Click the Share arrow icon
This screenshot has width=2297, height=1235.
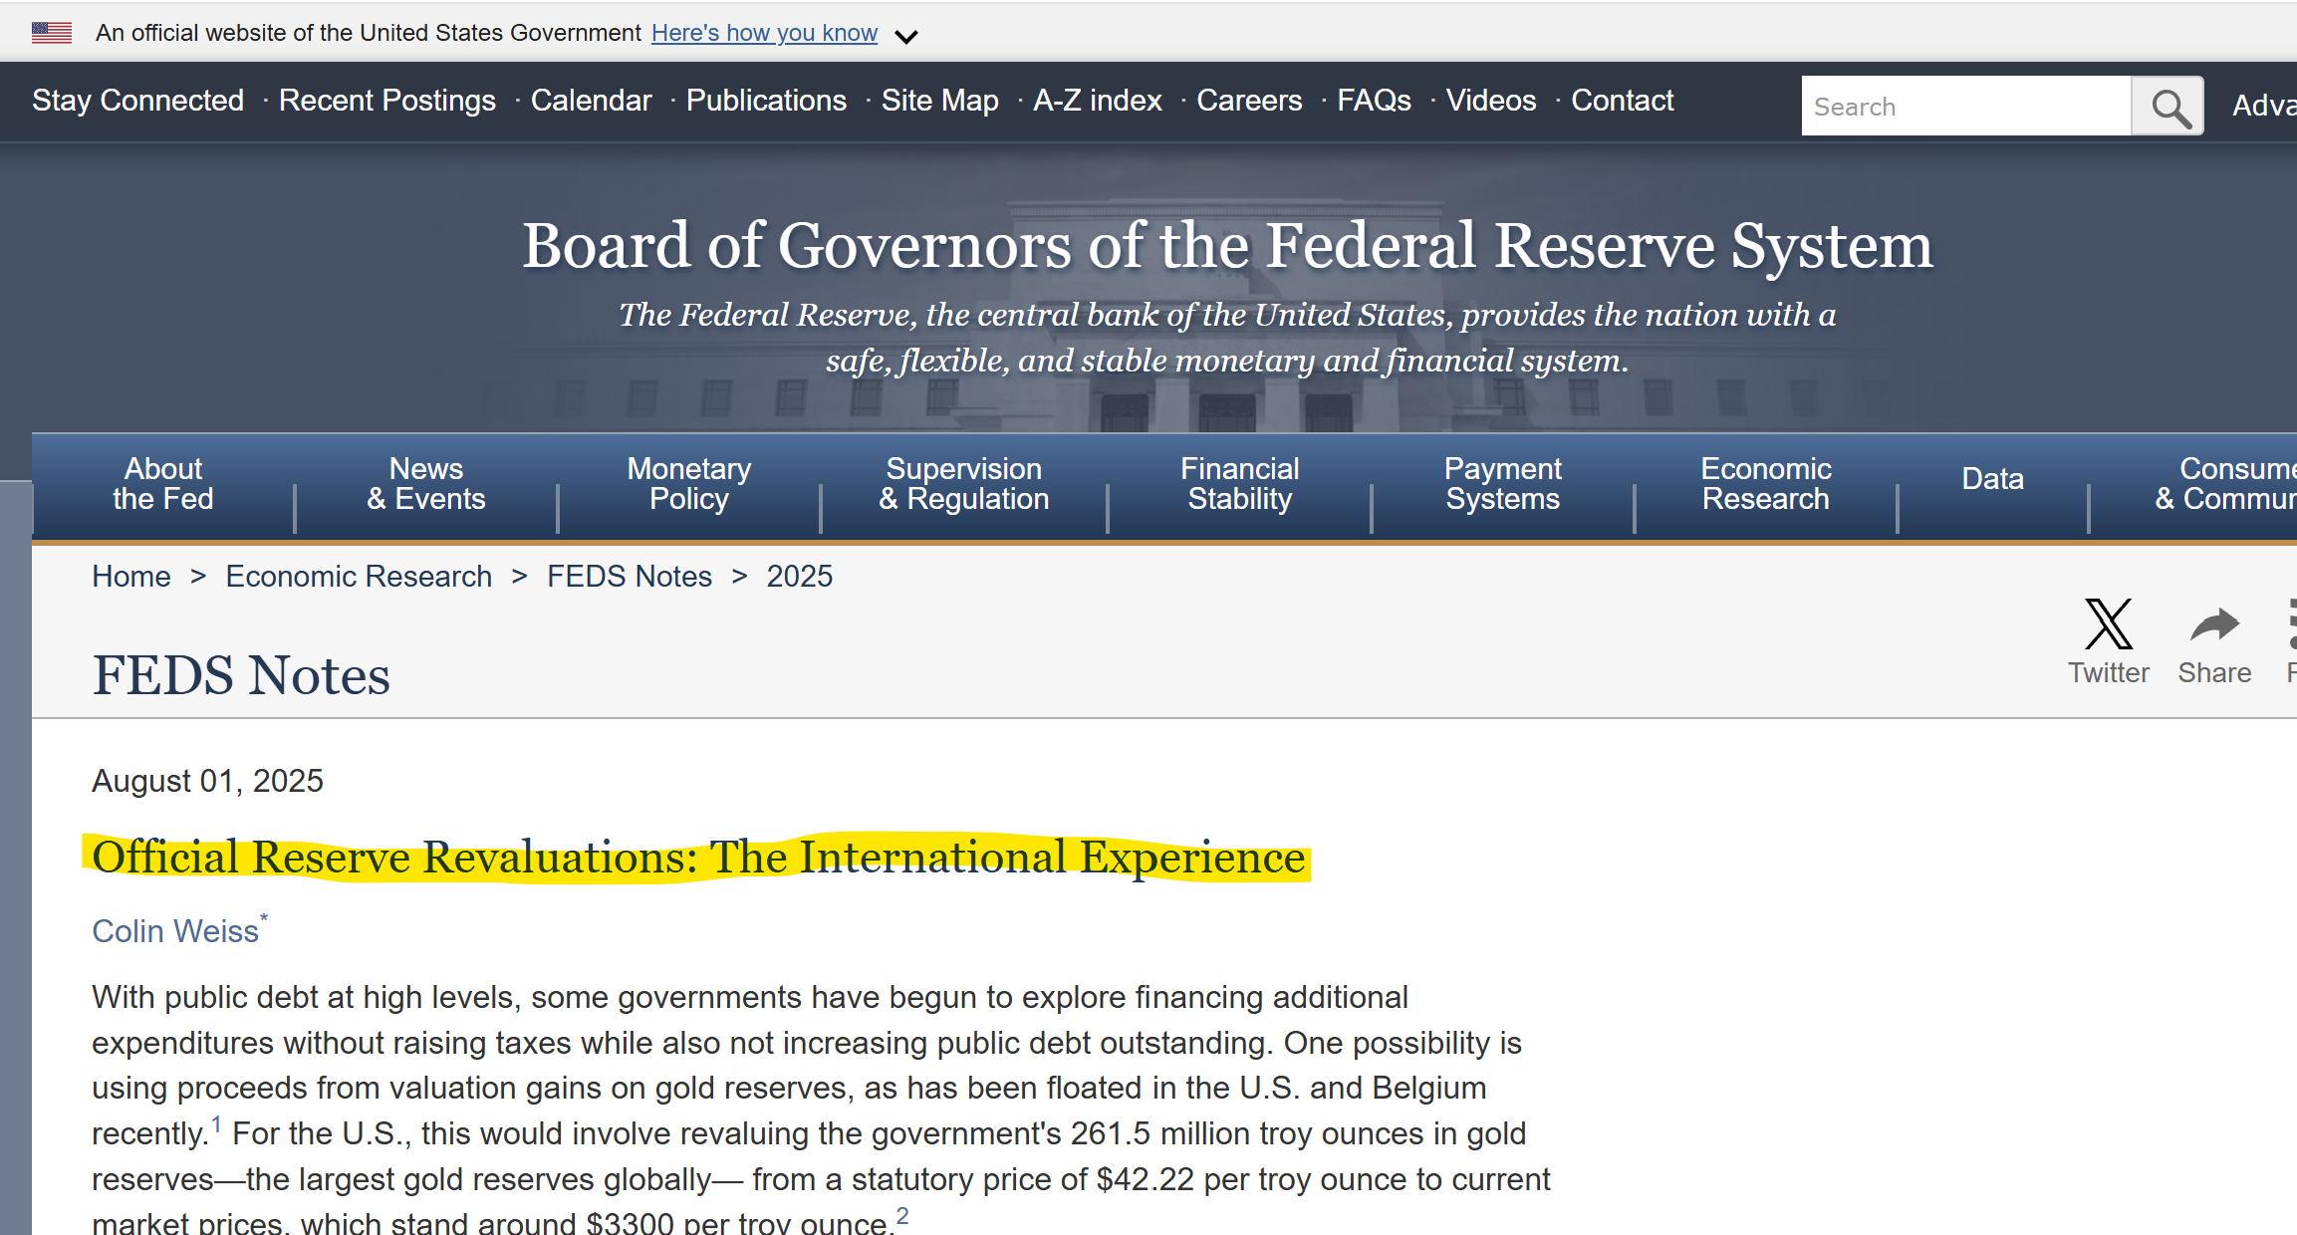coord(2213,625)
